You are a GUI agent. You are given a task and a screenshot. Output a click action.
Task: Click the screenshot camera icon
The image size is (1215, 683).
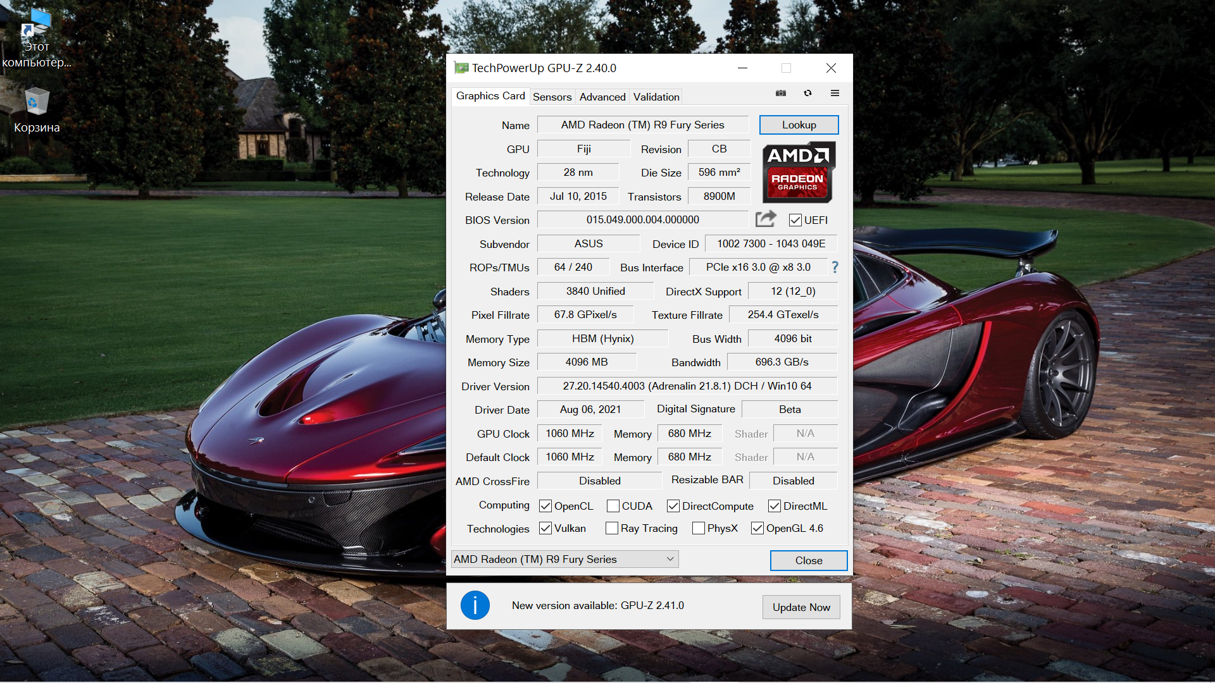pyautogui.click(x=781, y=93)
